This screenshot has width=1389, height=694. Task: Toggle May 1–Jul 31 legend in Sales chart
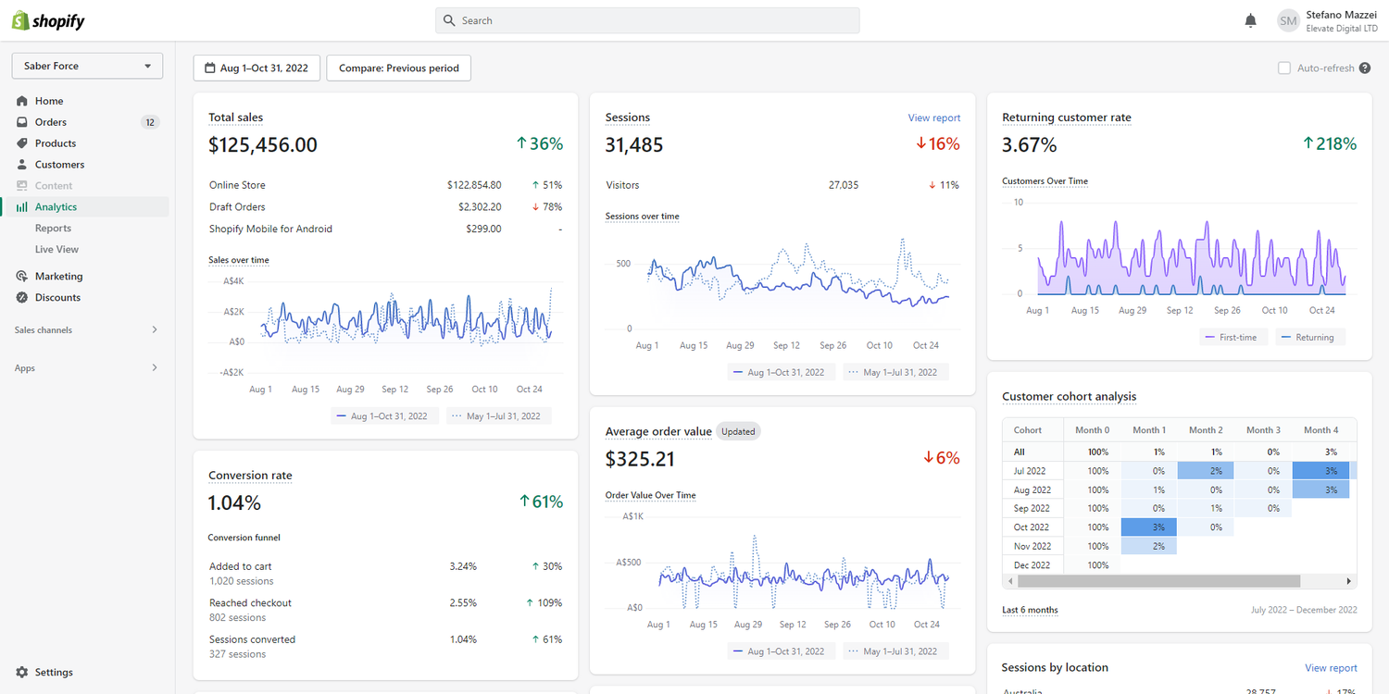click(x=499, y=416)
